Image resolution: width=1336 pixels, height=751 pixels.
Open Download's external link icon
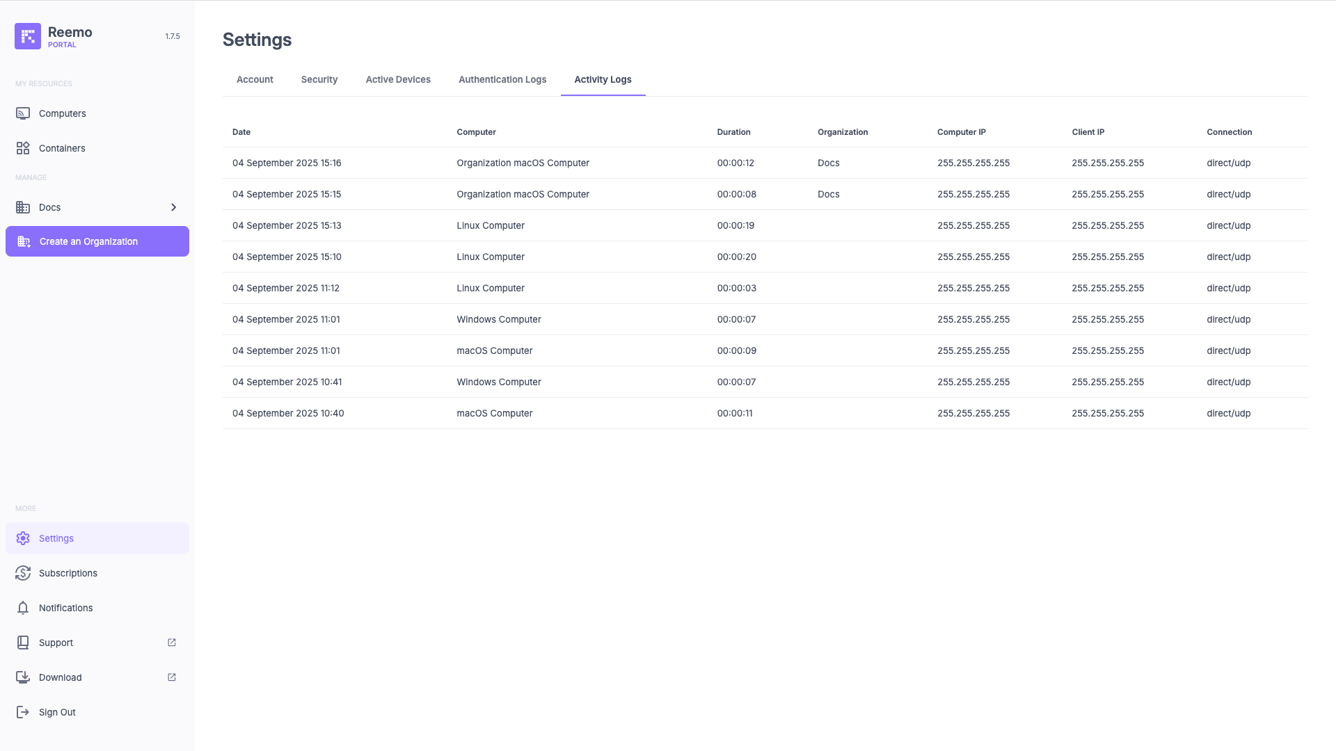click(x=172, y=677)
